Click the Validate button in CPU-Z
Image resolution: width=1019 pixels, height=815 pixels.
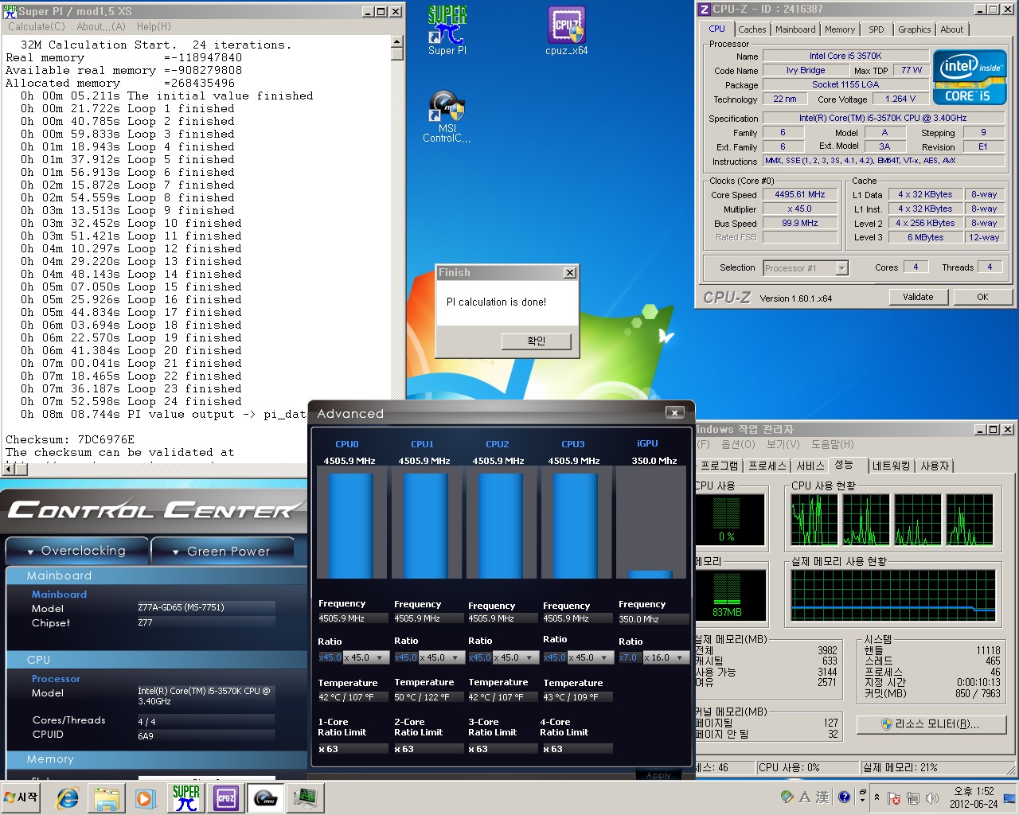click(x=918, y=297)
